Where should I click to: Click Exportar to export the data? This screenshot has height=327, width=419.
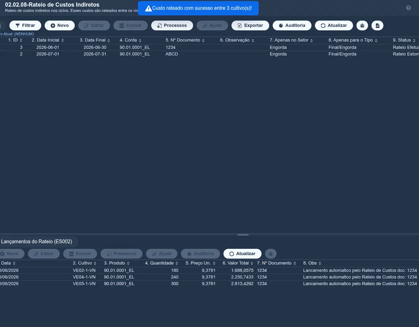click(250, 25)
